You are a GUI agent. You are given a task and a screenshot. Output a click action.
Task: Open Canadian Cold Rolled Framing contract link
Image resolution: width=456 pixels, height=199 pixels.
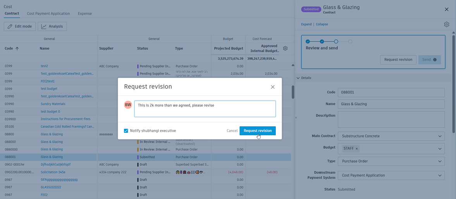point(67,126)
